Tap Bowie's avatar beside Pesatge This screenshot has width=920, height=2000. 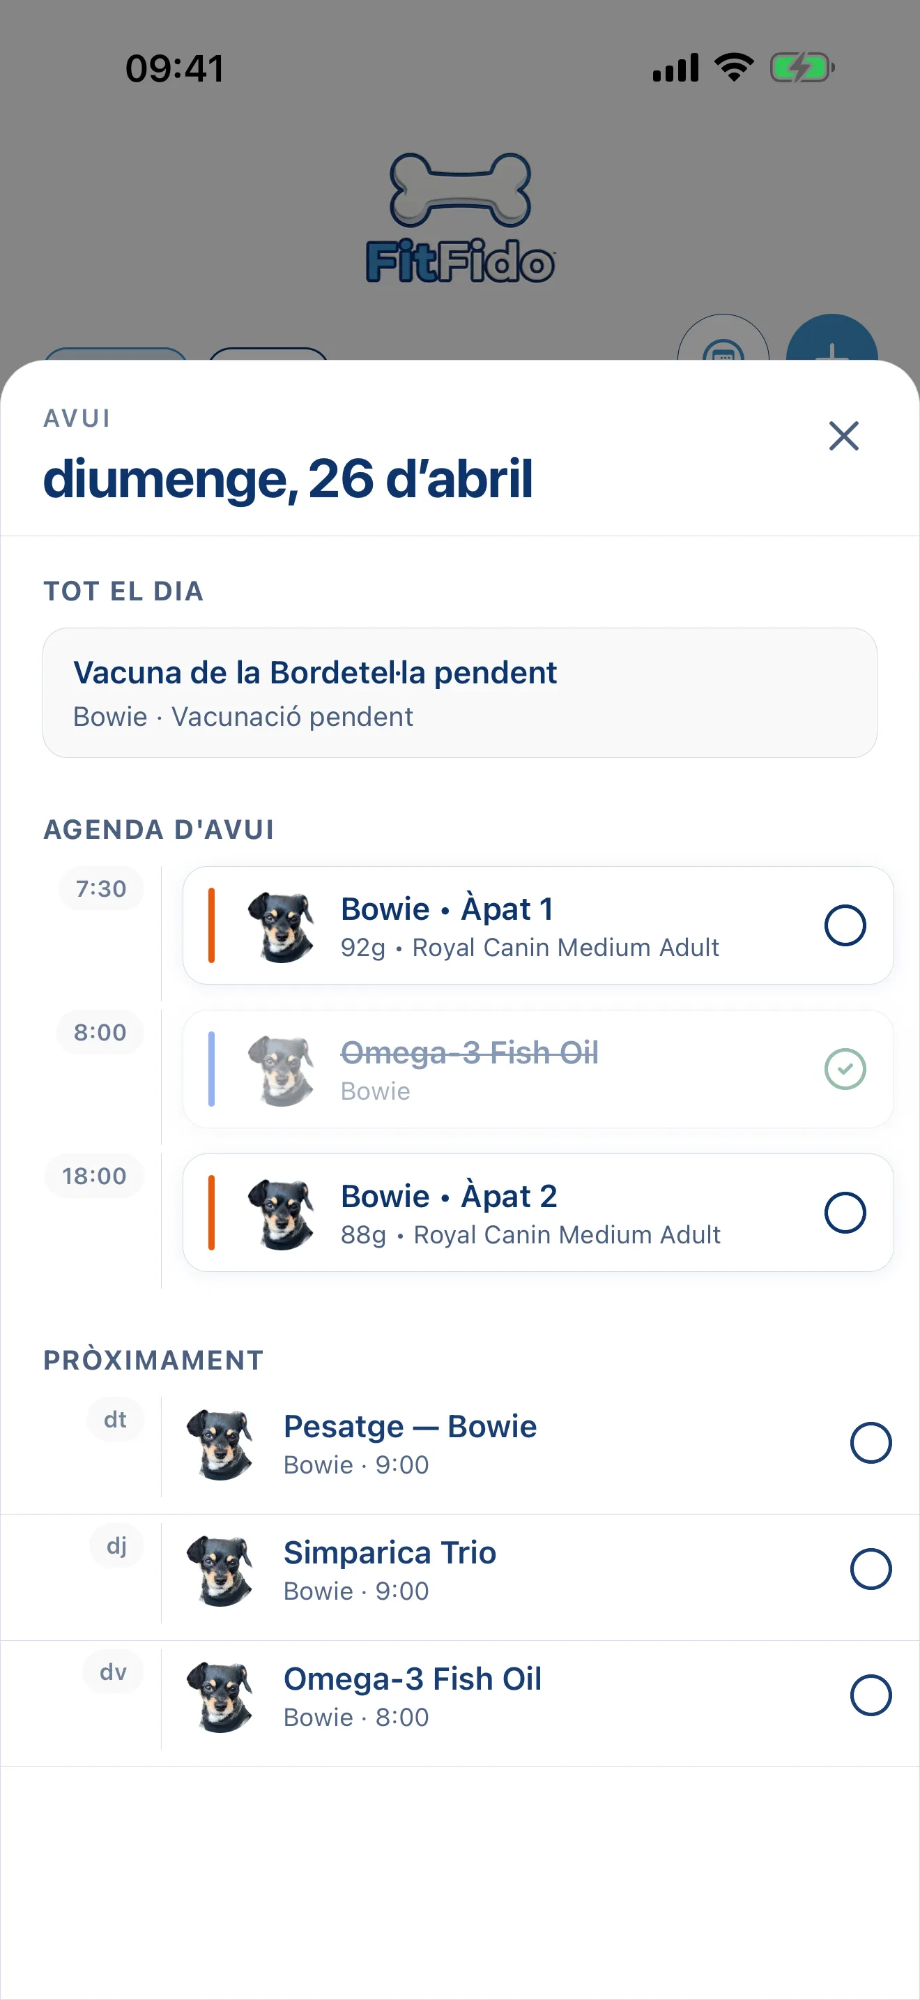[221, 1444]
